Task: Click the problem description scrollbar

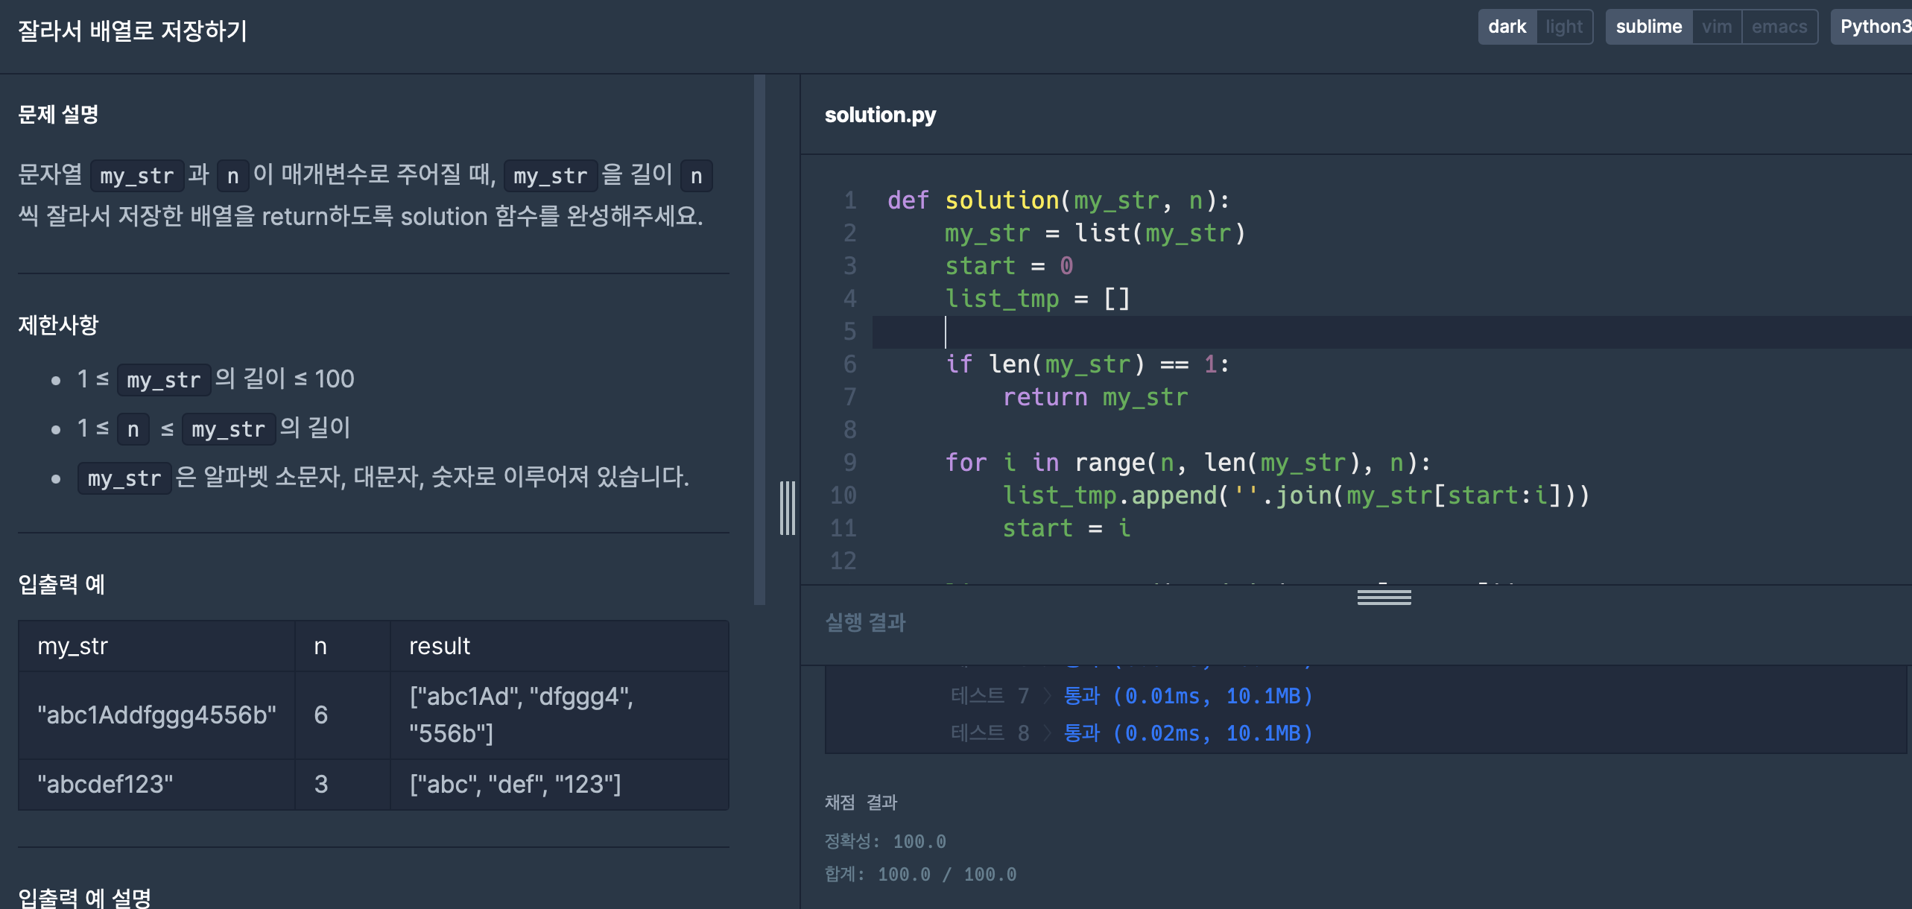Action: pos(759,339)
